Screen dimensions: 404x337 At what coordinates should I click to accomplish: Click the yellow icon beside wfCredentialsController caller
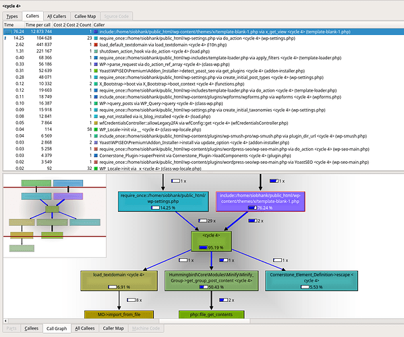click(x=96, y=123)
